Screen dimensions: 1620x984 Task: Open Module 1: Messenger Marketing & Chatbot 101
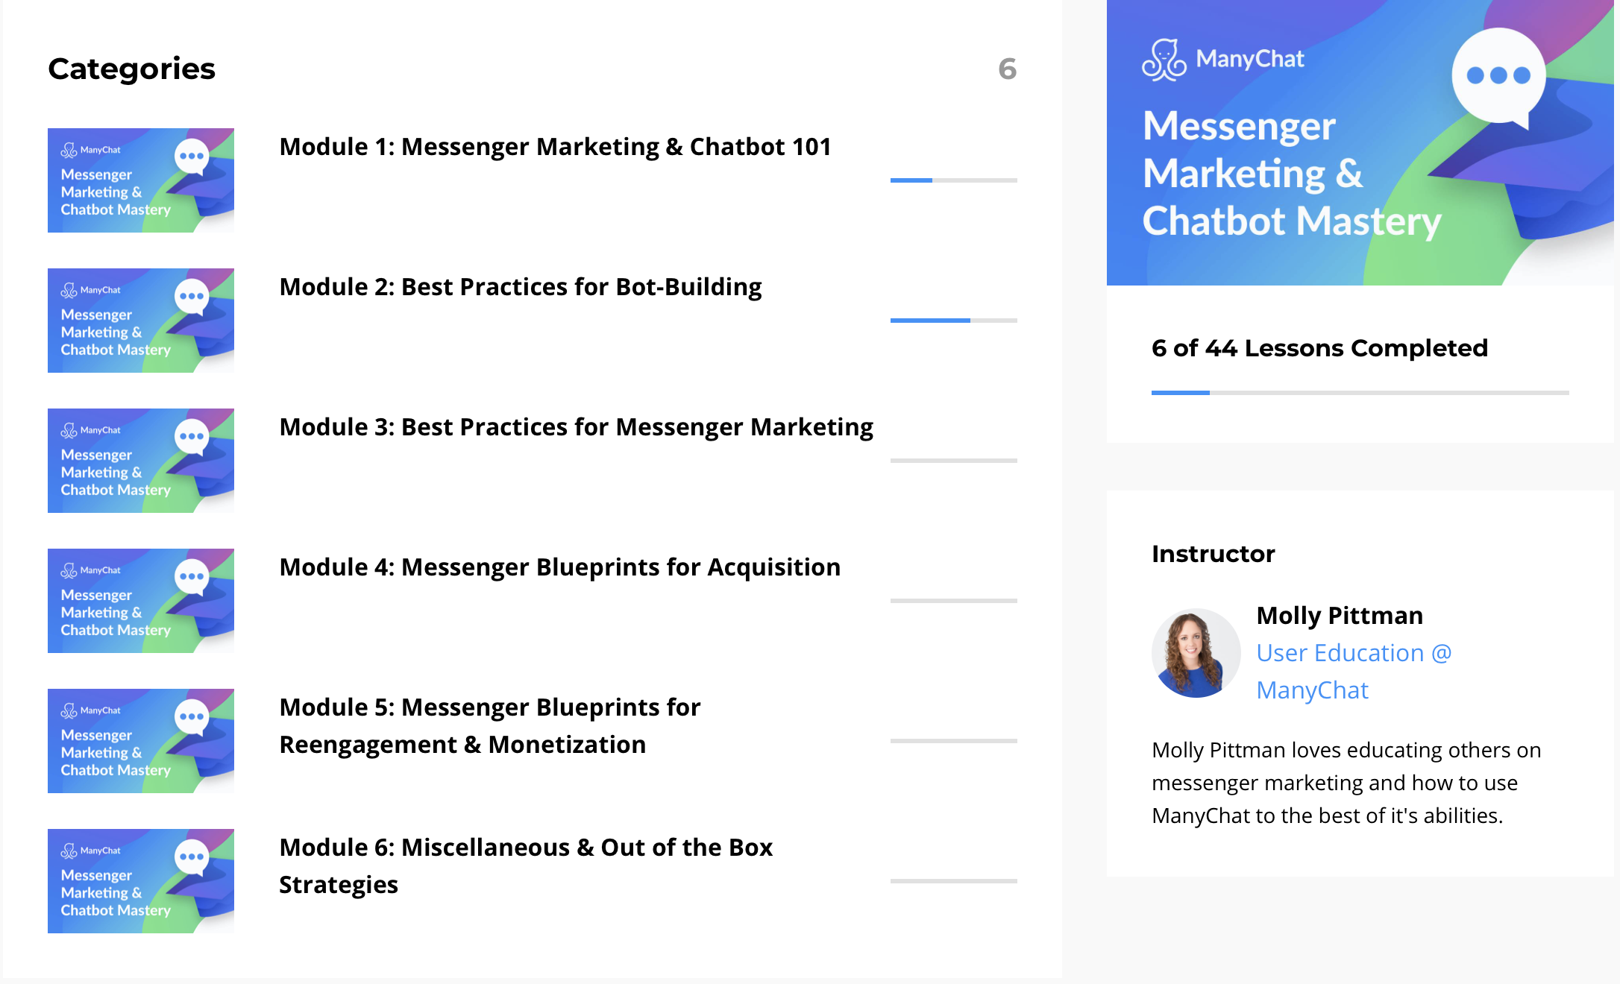(x=555, y=147)
